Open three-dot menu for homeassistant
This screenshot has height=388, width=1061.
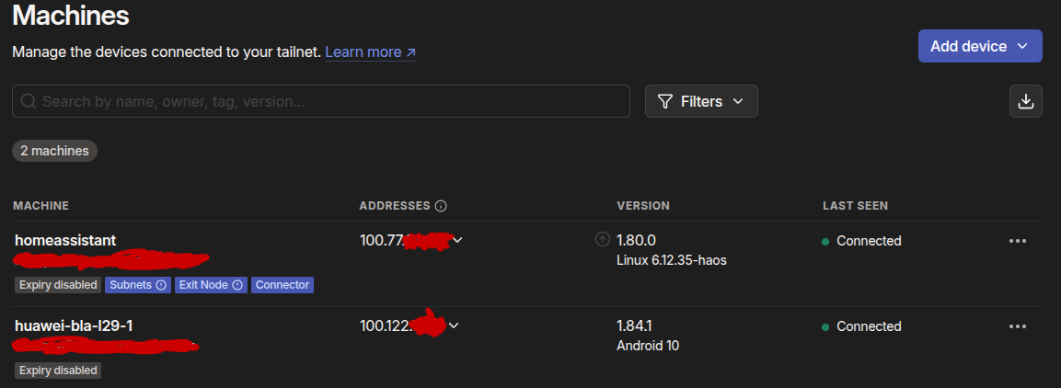(1018, 241)
